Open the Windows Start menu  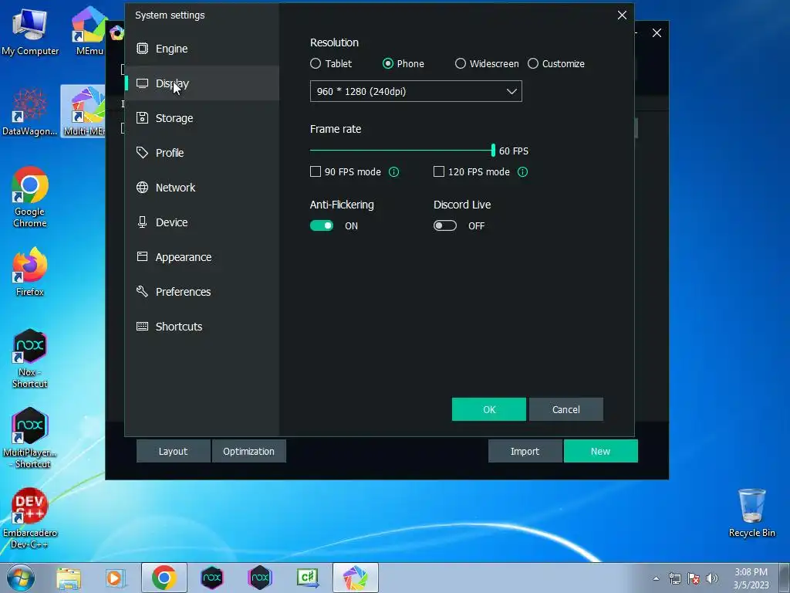(x=21, y=578)
